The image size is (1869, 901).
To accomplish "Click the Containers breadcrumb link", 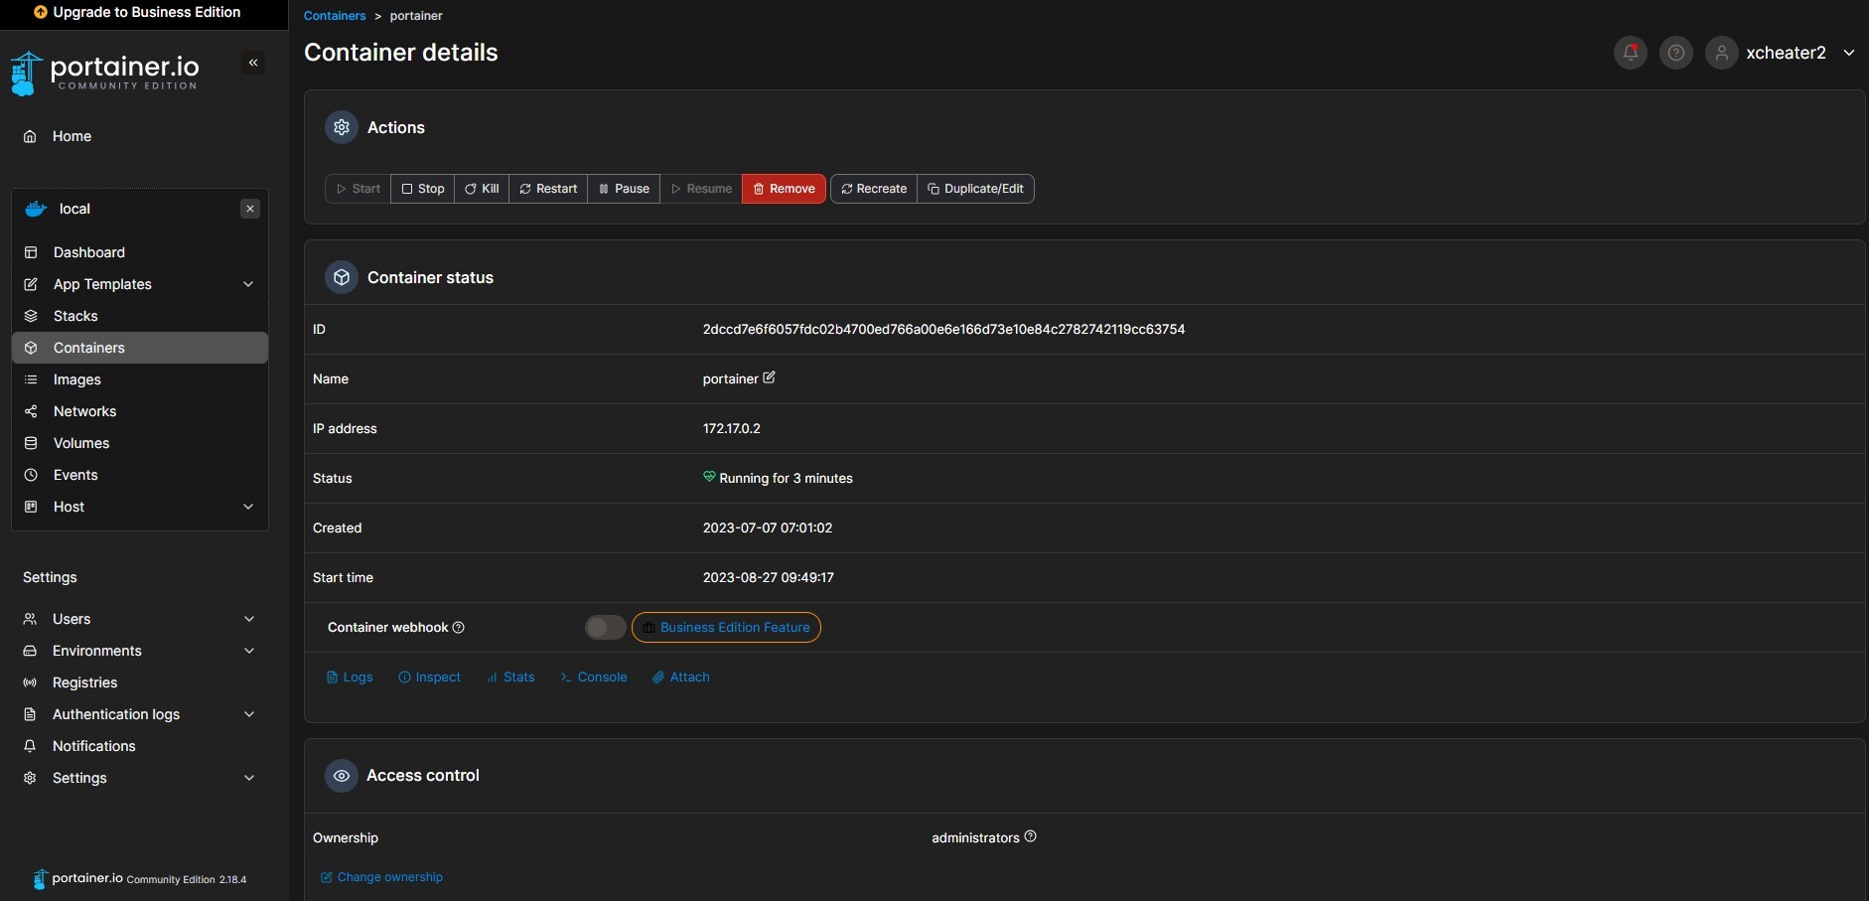I will [335, 16].
